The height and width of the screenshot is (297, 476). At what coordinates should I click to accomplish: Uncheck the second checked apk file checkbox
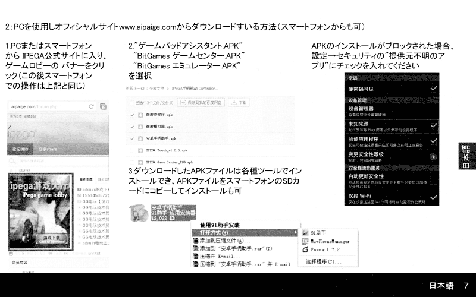click(x=132, y=127)
